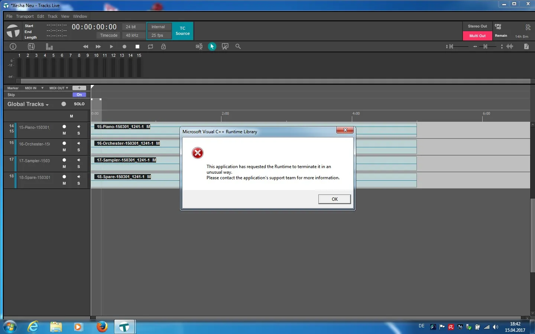Open the Track menu
The width and height of the screenshot is (535, 334).
(x=53, y=16)
